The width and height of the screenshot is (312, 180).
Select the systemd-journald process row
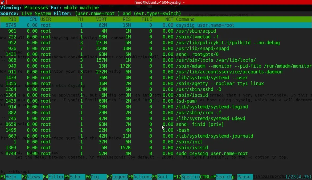pos(156,136)
